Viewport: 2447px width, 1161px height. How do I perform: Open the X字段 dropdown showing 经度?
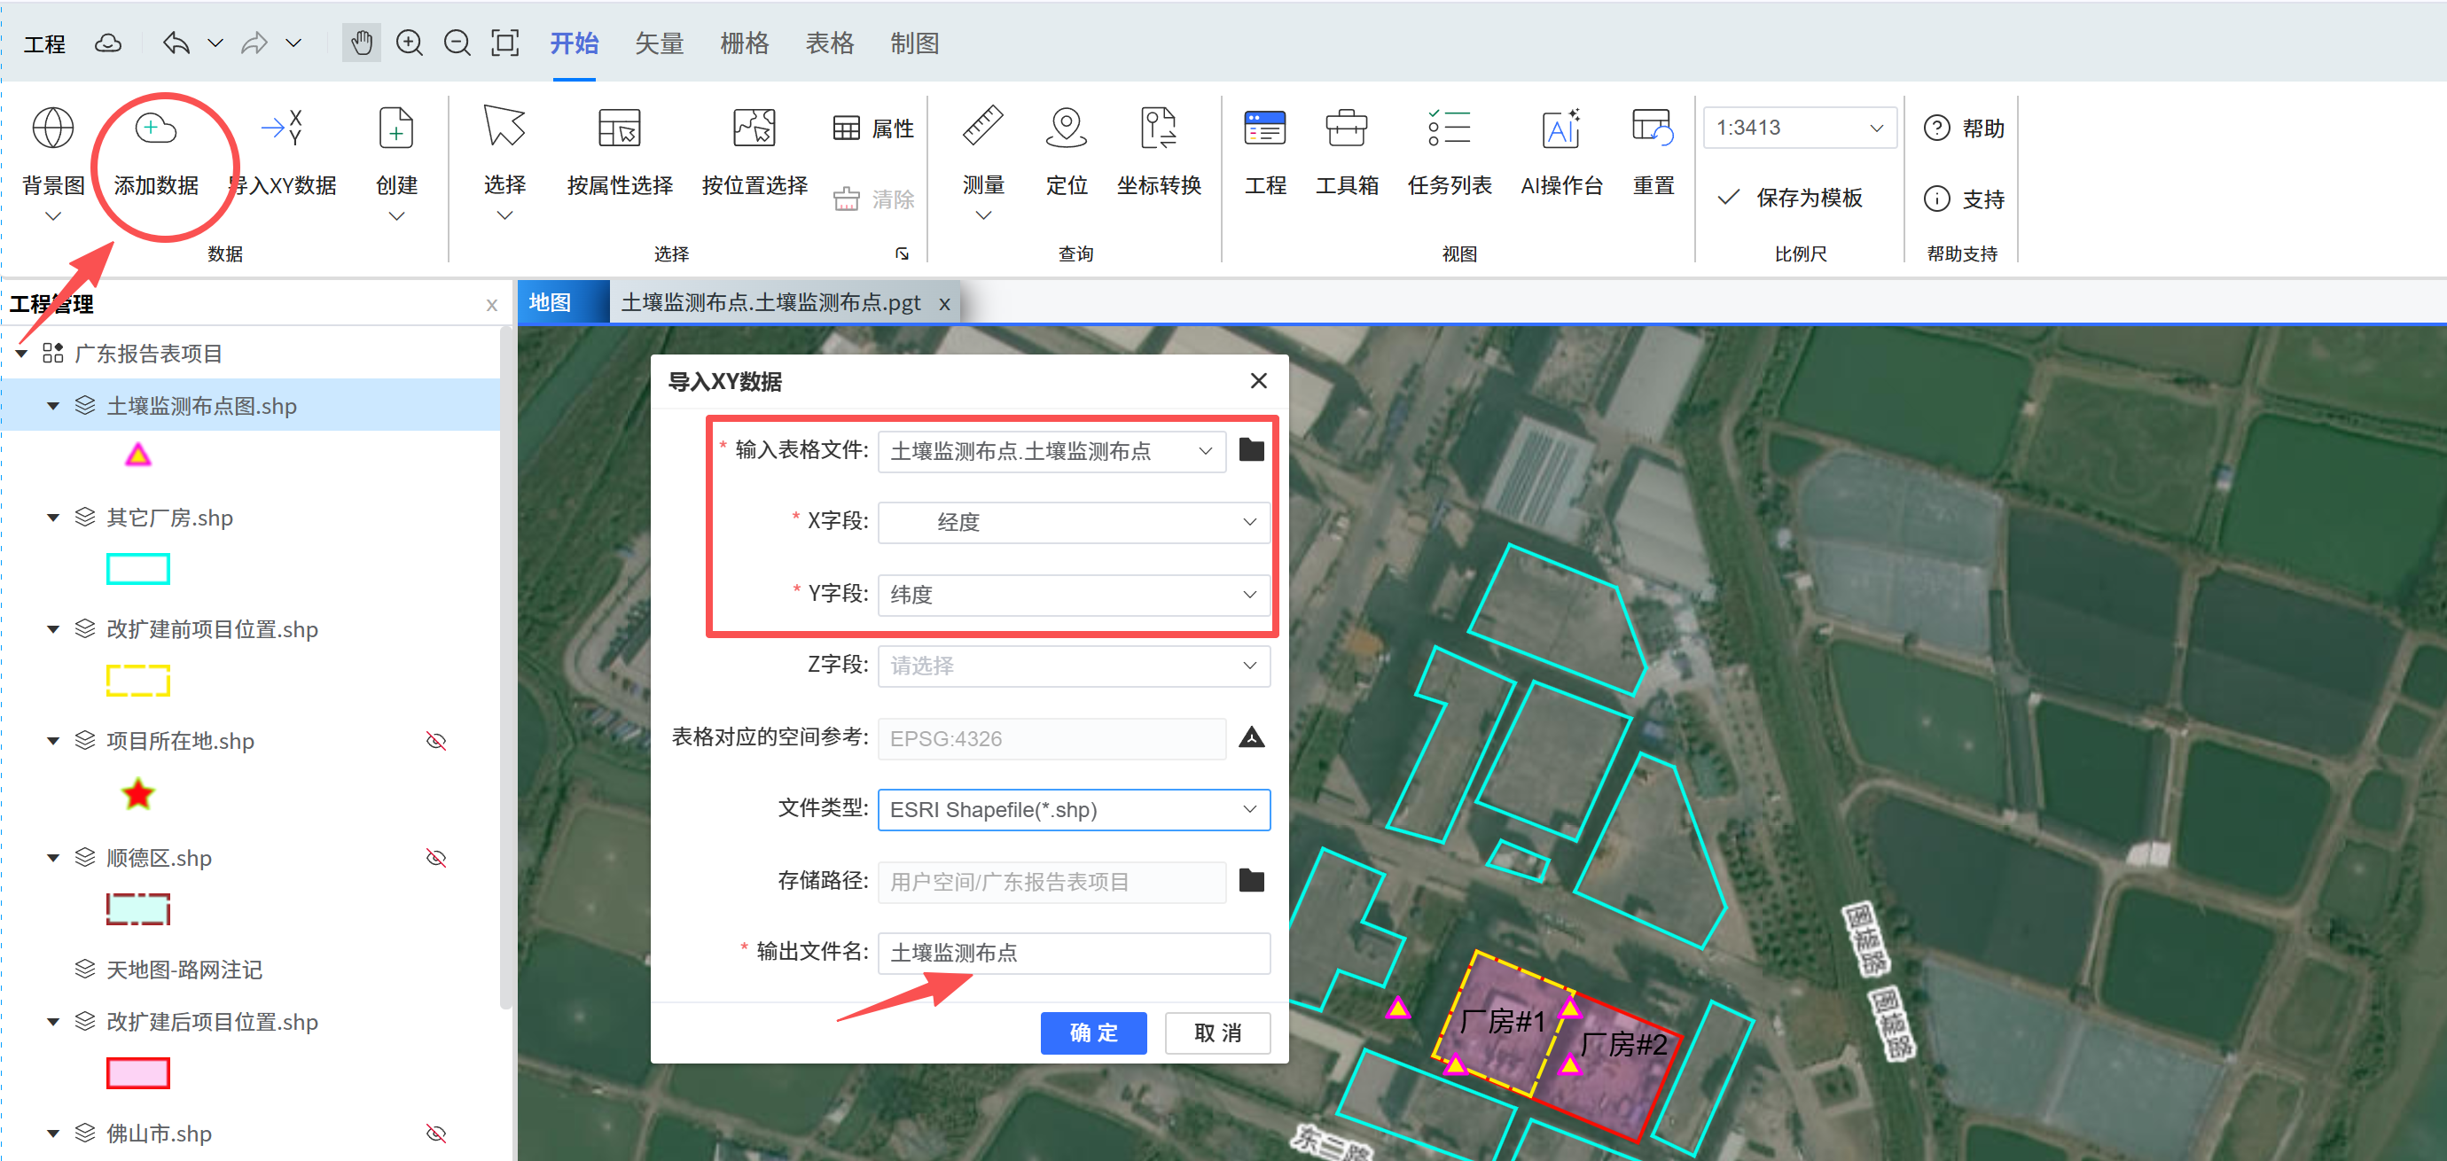pyautogui.click(x=1074, y=522)
